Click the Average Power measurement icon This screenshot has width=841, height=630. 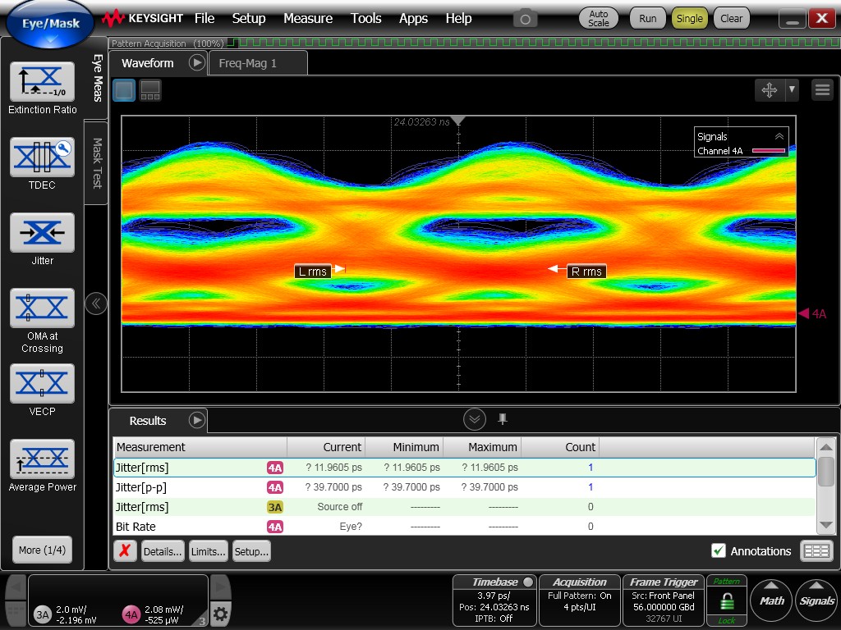coord(42,459)
